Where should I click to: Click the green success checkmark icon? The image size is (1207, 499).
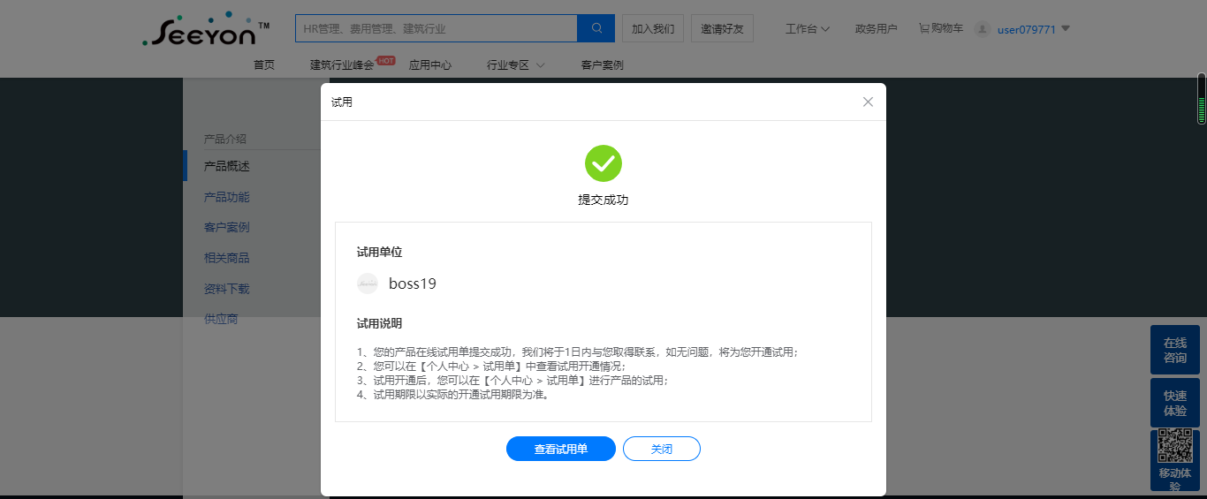[603, 163]
